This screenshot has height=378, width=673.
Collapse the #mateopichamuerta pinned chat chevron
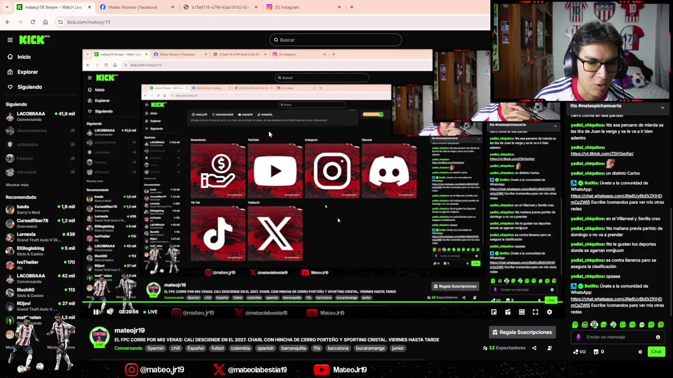point(662,107)
